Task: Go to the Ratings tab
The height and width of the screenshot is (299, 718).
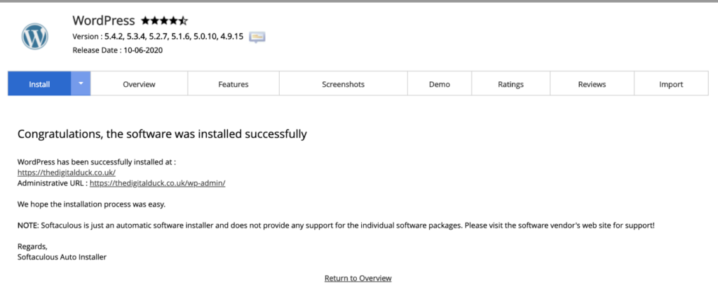Action: (510, 84)
